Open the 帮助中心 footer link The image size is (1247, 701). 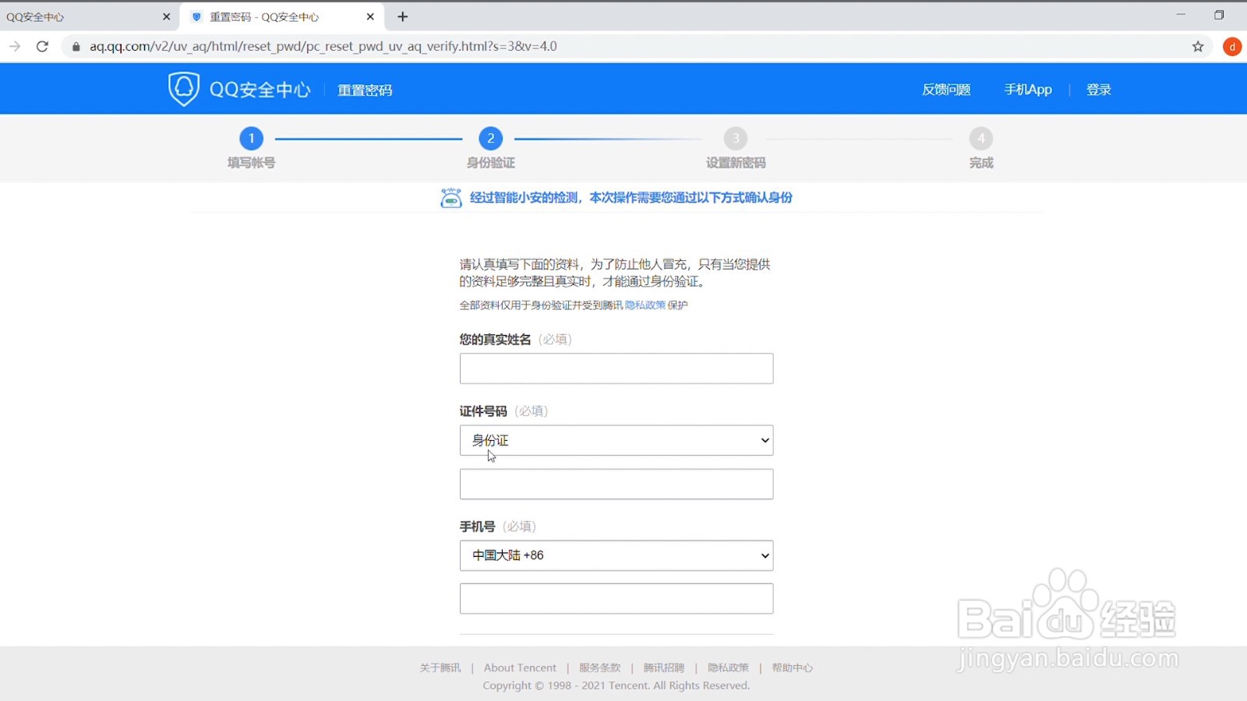[793, 668]
